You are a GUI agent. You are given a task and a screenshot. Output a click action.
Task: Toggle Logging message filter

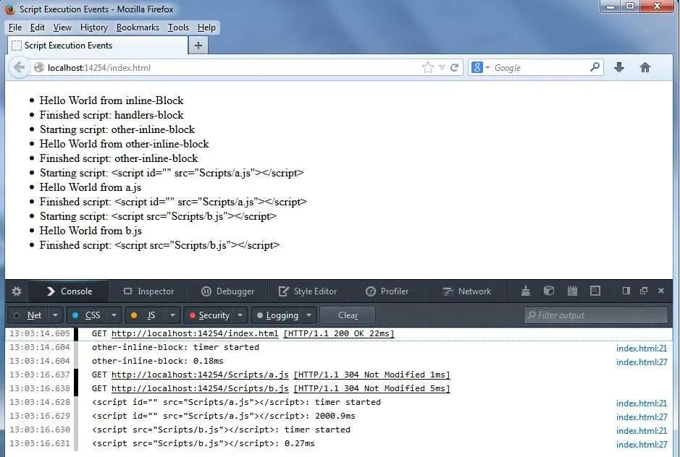277,315
